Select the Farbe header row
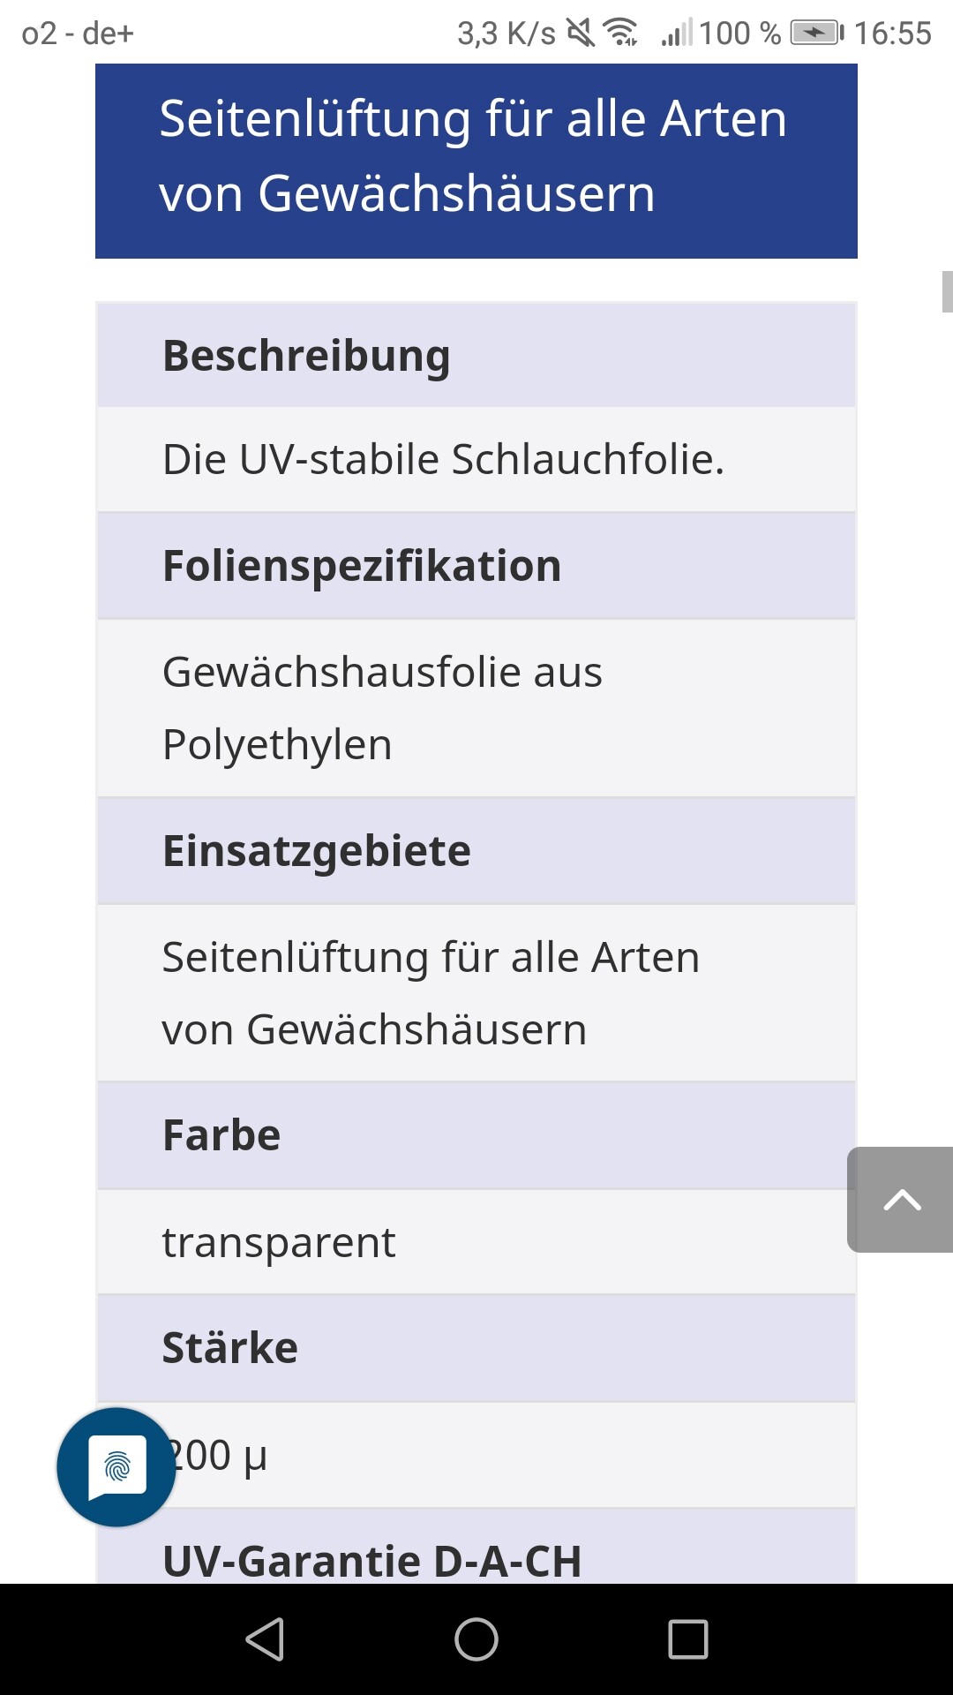This screenshot has width=953, height=1695. [x=476, y=1135]
